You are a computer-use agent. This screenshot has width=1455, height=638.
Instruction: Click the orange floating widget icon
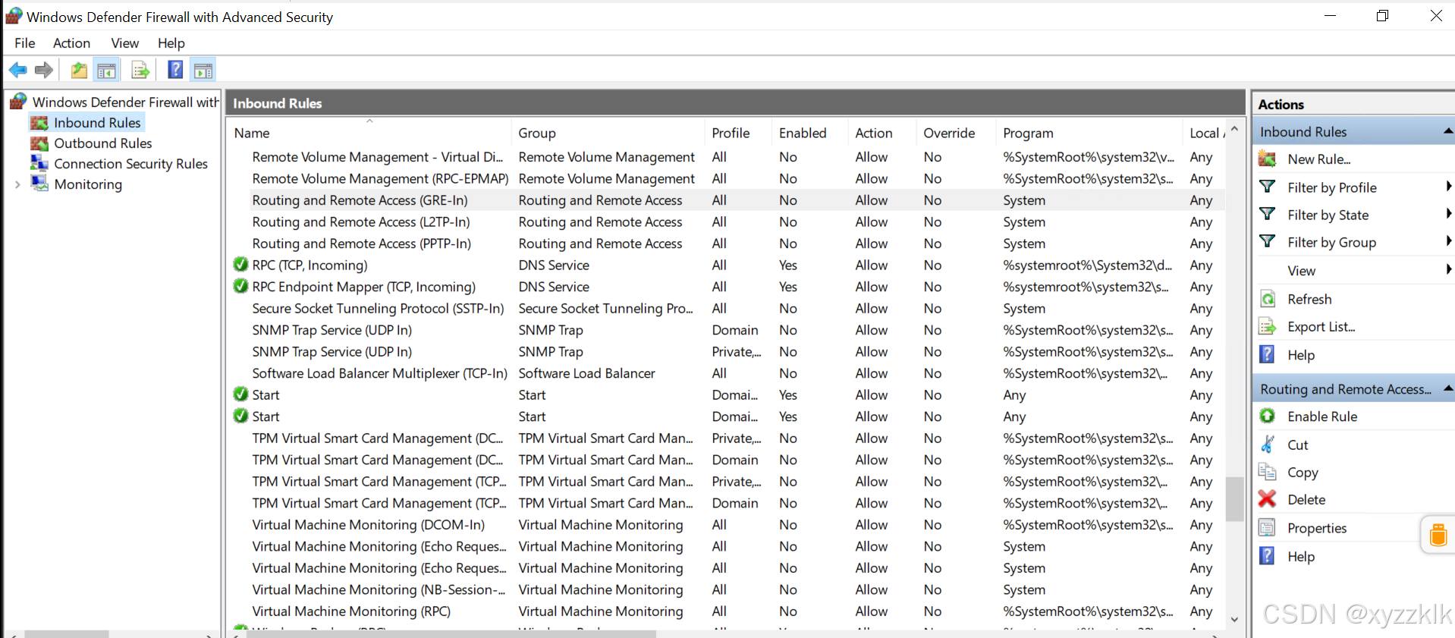[x=1438, y=535]
